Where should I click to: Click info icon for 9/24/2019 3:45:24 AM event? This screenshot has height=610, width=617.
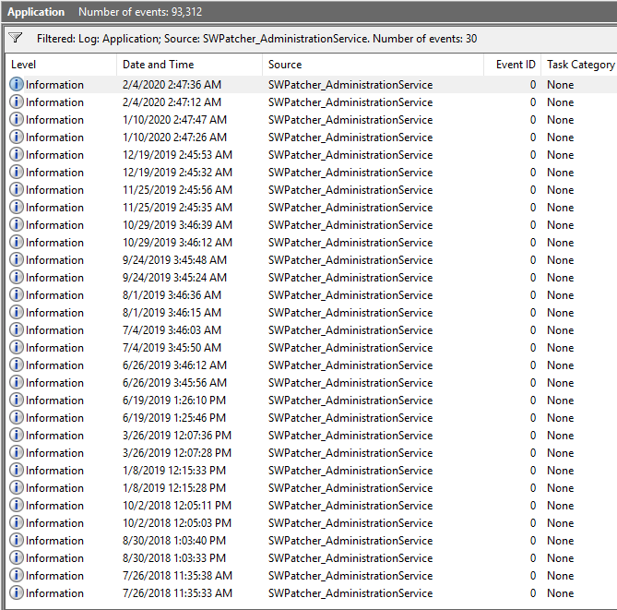click(16, 277)
